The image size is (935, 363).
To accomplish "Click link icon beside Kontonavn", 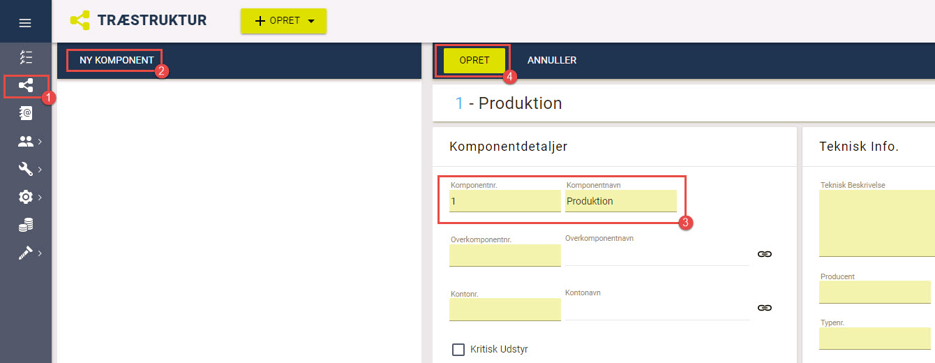I will coord(764,308).
